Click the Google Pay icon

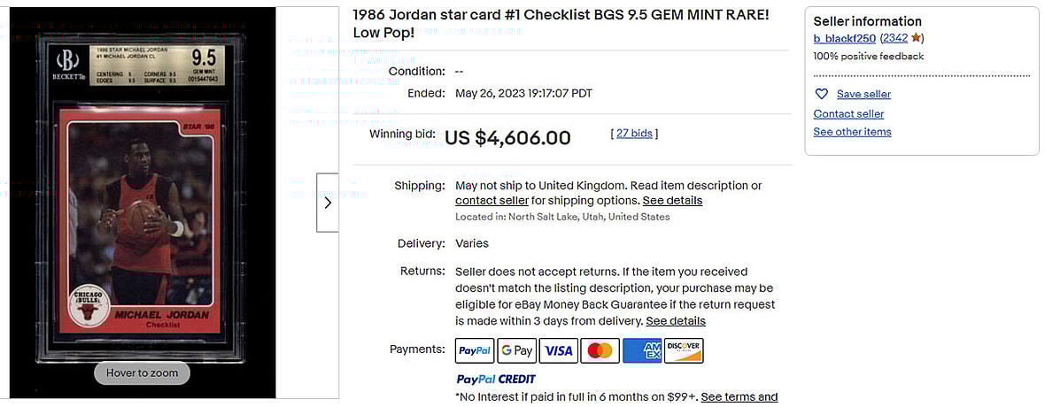click(x=516, y=350)
